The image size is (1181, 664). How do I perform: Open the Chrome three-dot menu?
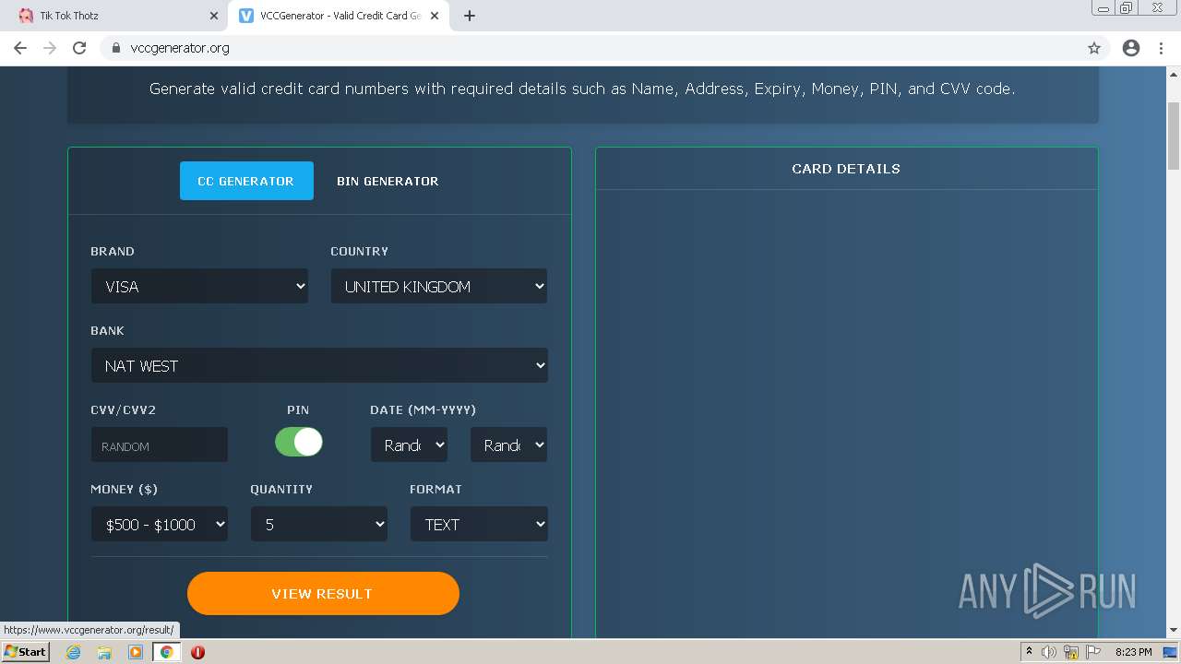[1162, 48]
